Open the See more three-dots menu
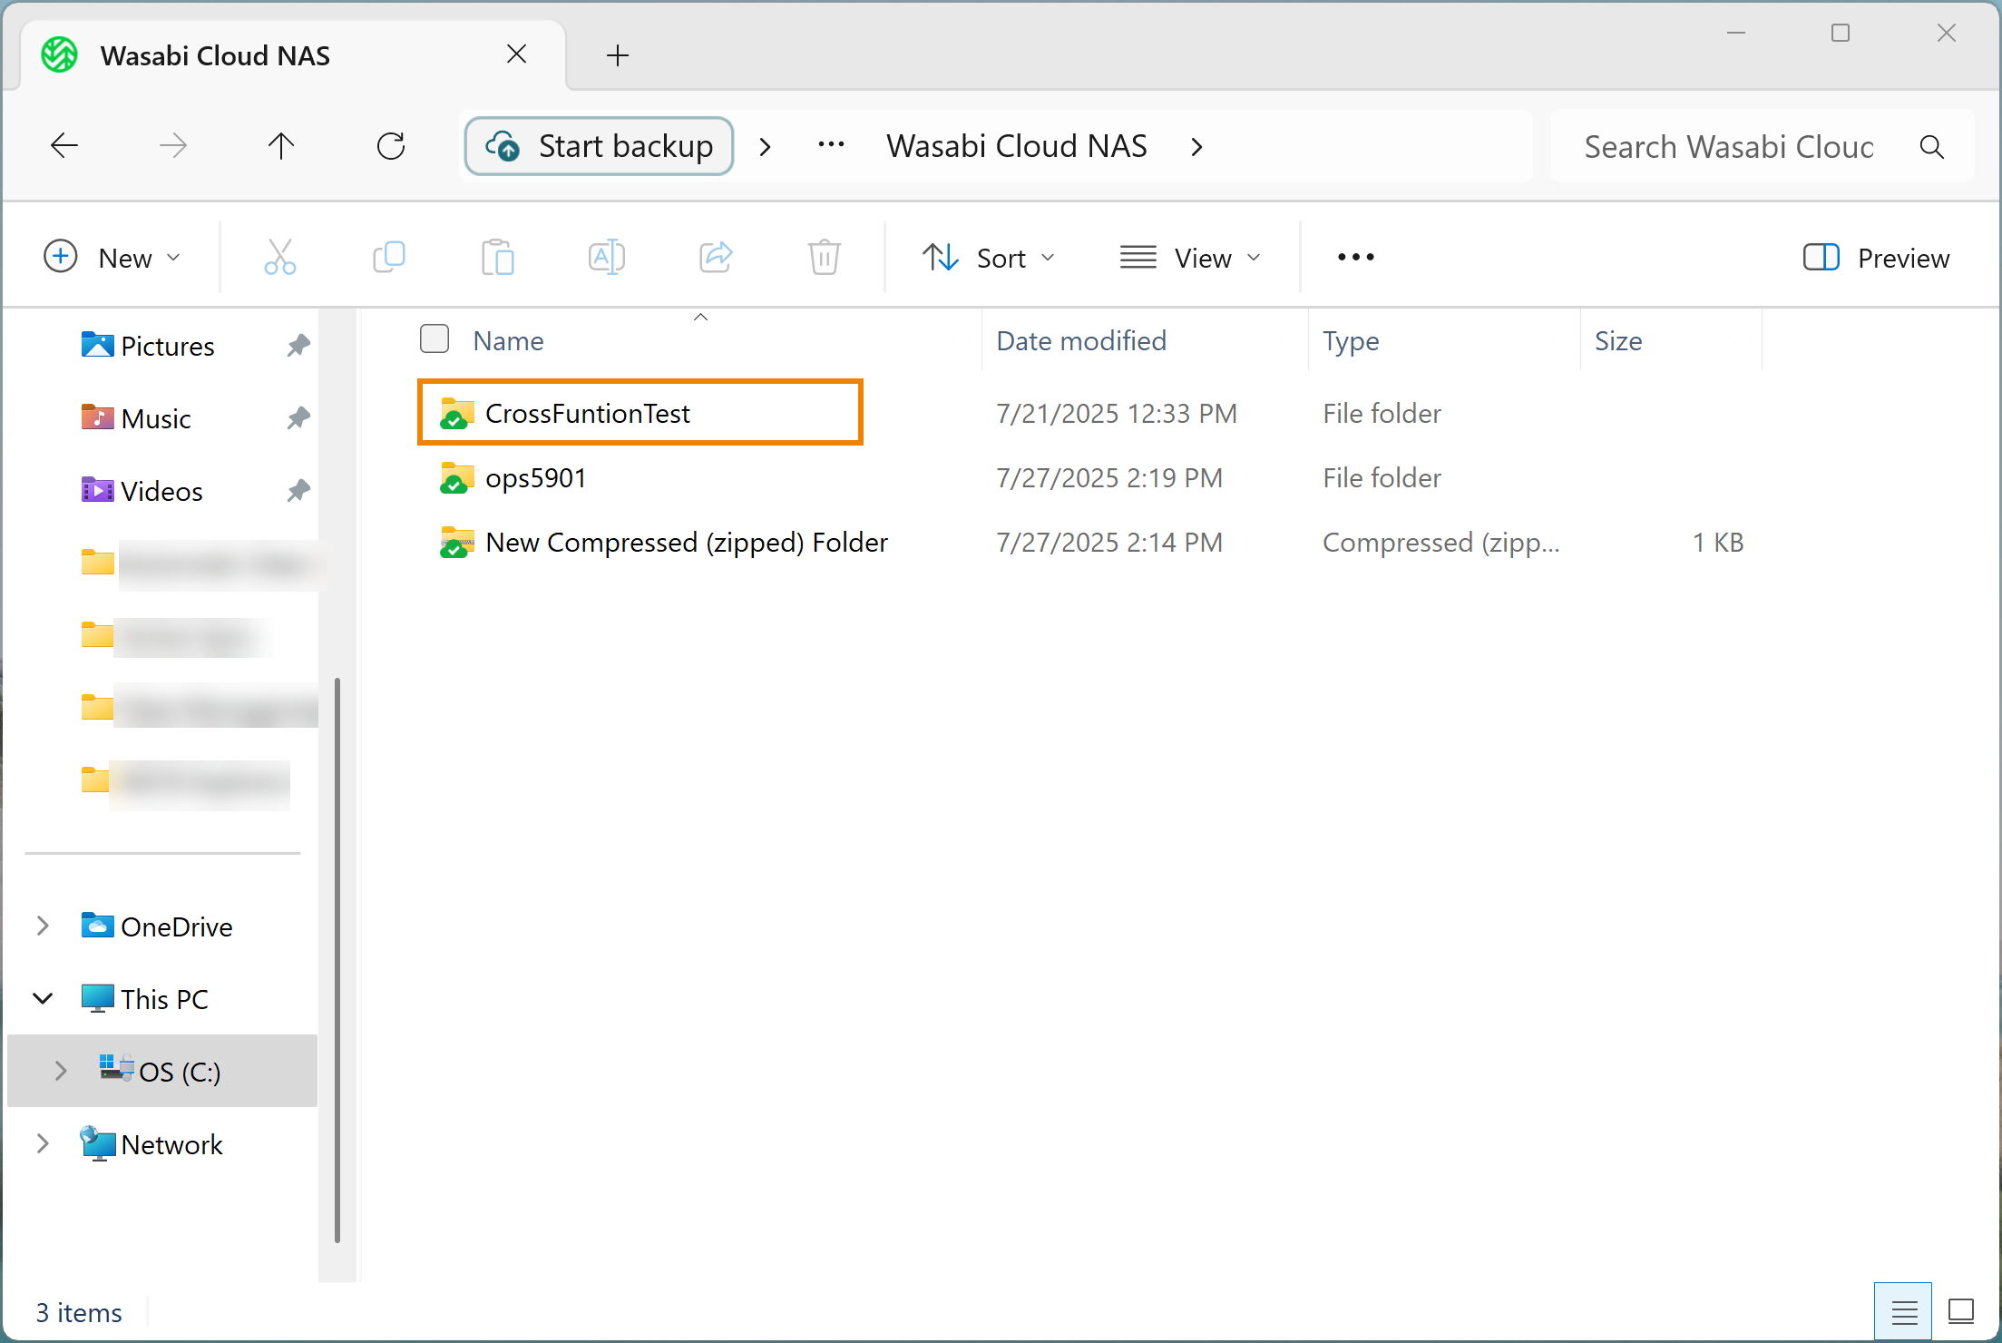Screen dimensions: 2002x1343 coord(1356,258)
